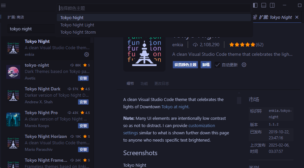Viewport: 304px width, 168px height.
Task: Click the 扩展: 商店 panel title
Action: click(x=16, y=17)
